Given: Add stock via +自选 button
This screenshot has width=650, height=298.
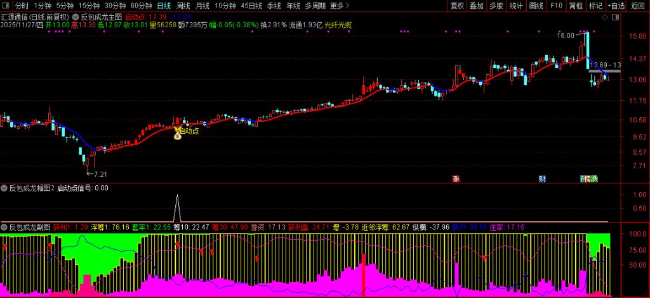Looking at the screenshot, I should pos(616,6).
